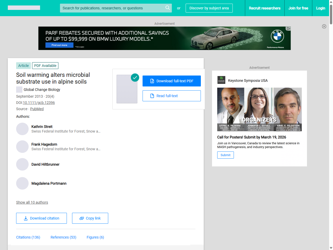333x250 pixels.
Task: Click Join for free
Action: click(x=298, y=8)
